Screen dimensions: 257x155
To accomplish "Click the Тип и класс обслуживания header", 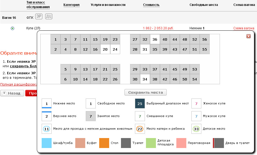I will (38, 5).
